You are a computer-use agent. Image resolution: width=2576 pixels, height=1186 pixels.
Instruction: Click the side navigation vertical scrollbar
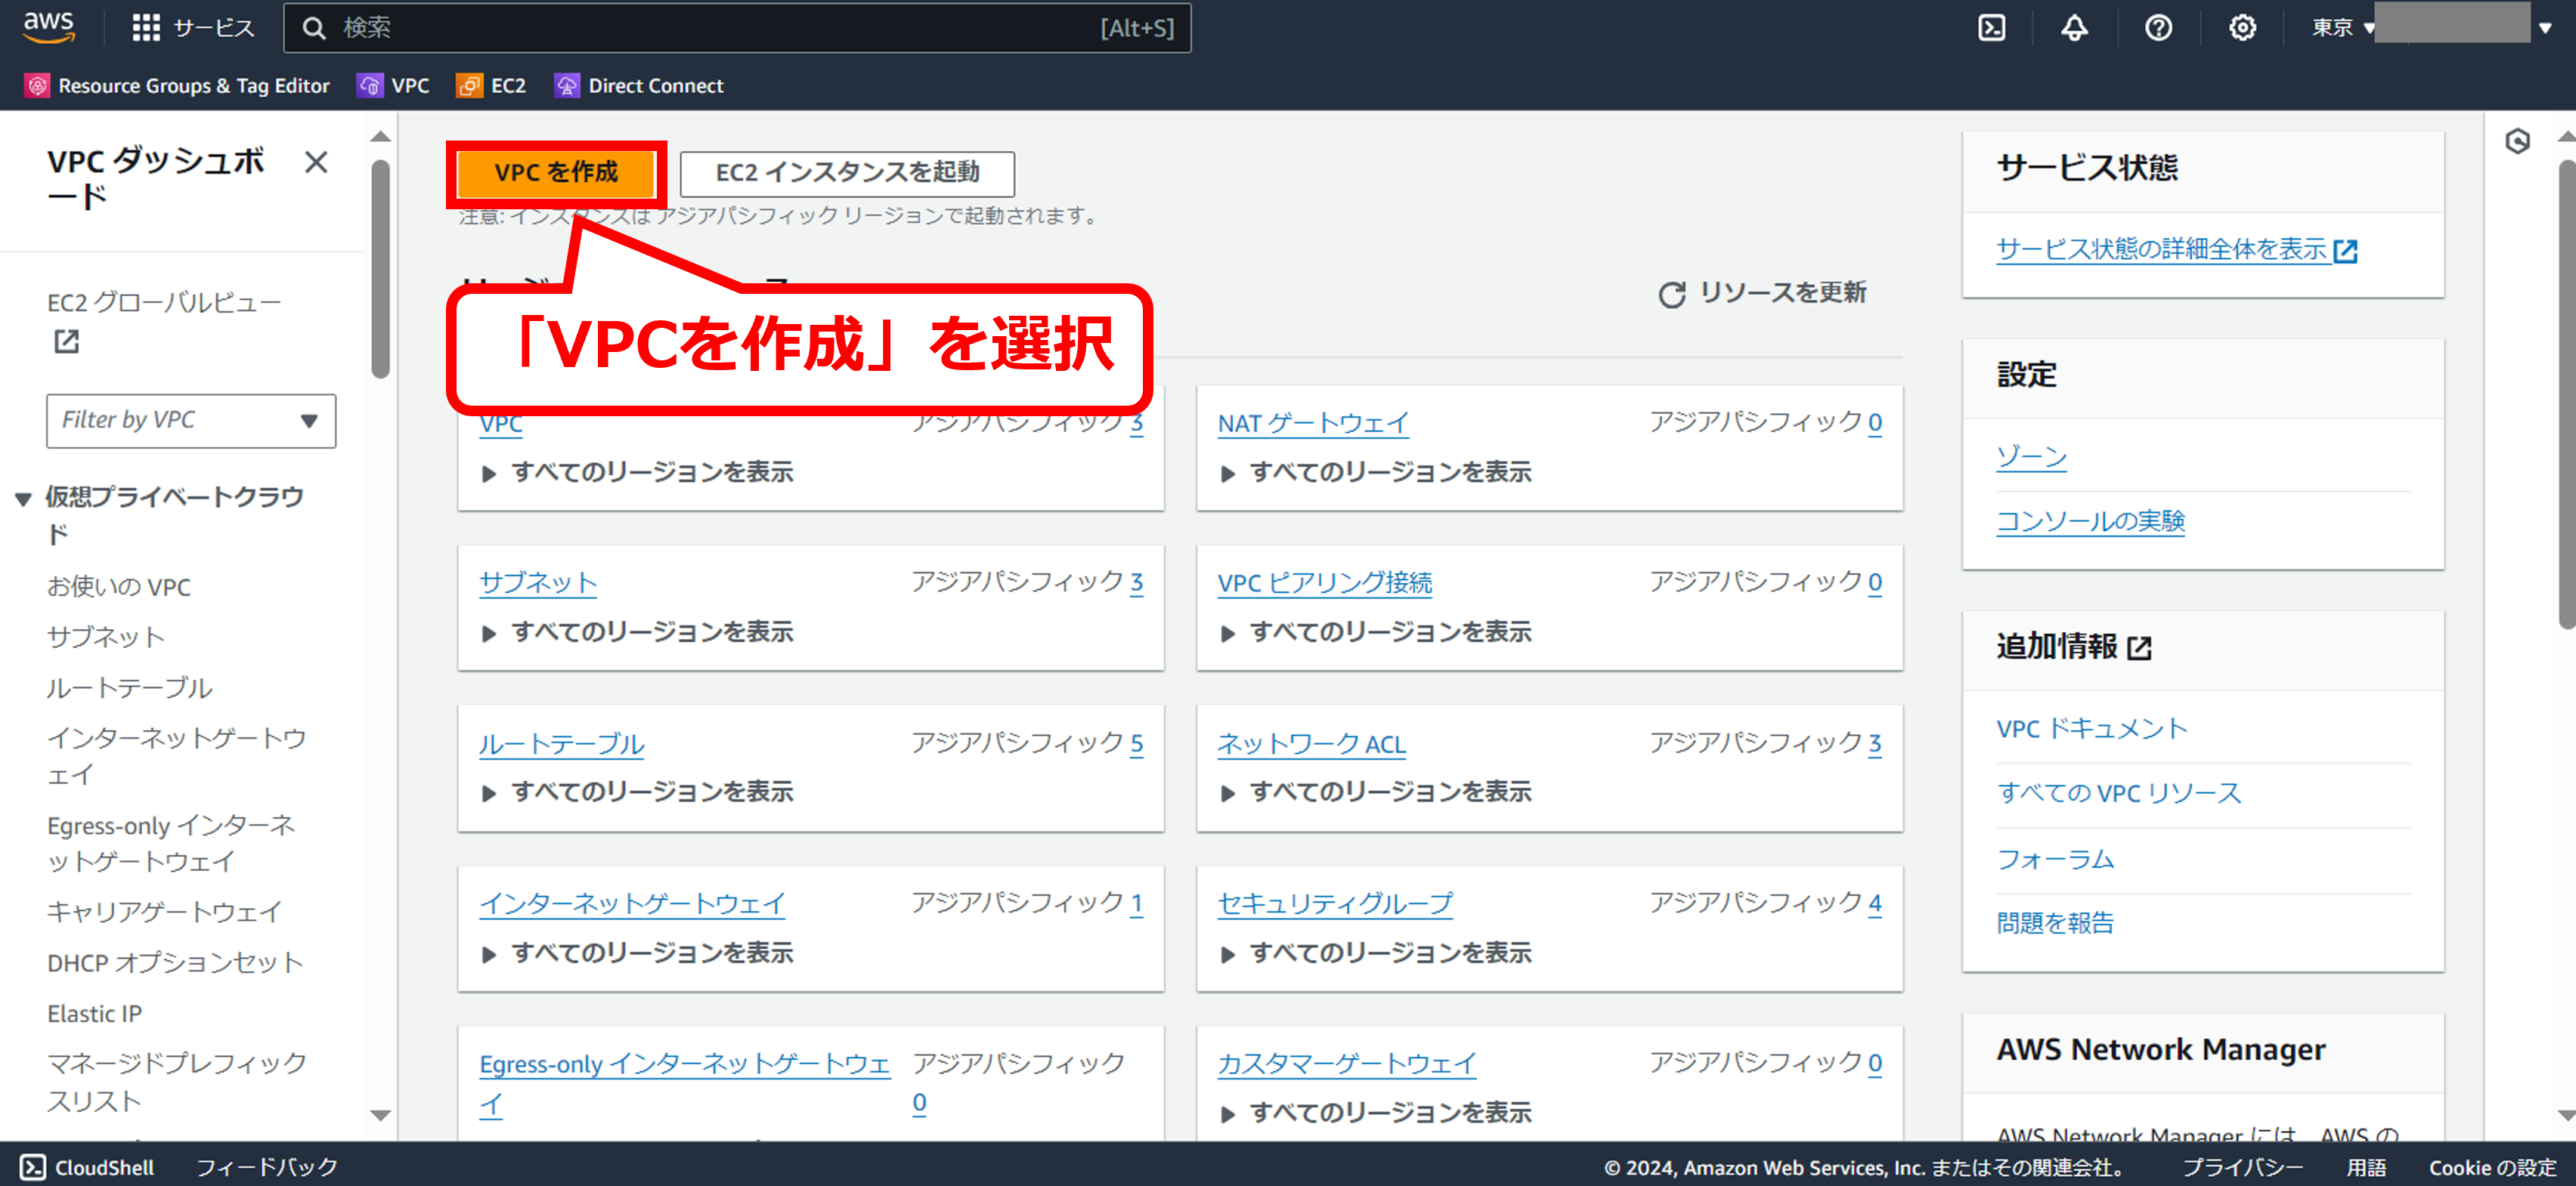pos(380,270)
